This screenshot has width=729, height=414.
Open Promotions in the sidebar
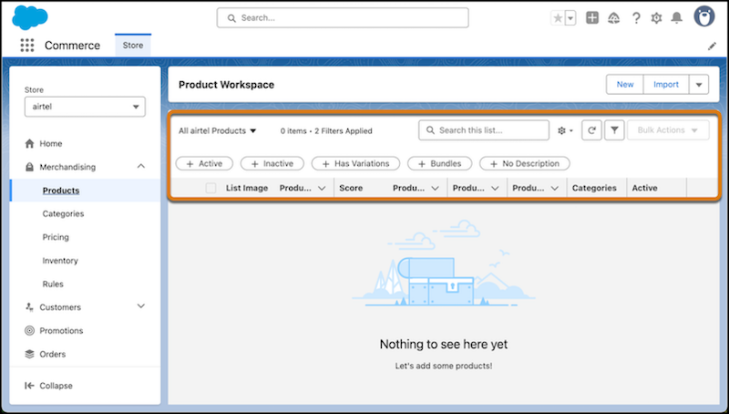click(61, 330)
